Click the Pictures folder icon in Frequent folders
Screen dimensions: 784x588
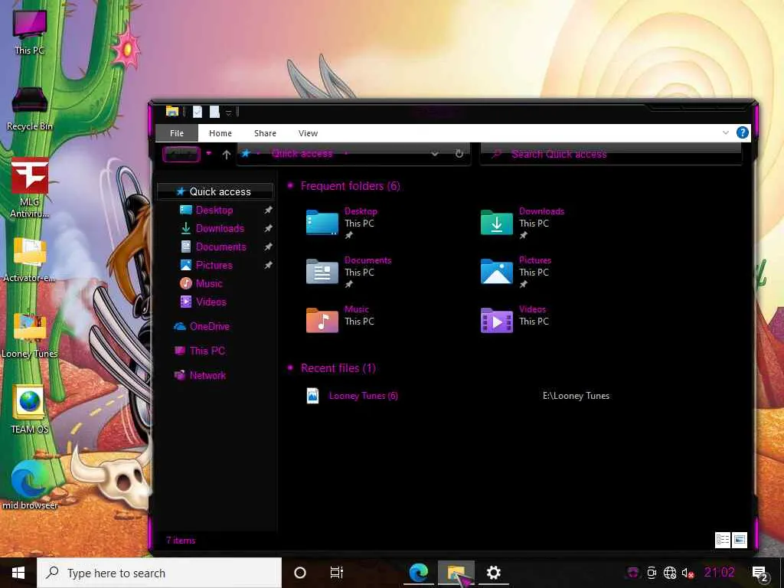(496, 272)
